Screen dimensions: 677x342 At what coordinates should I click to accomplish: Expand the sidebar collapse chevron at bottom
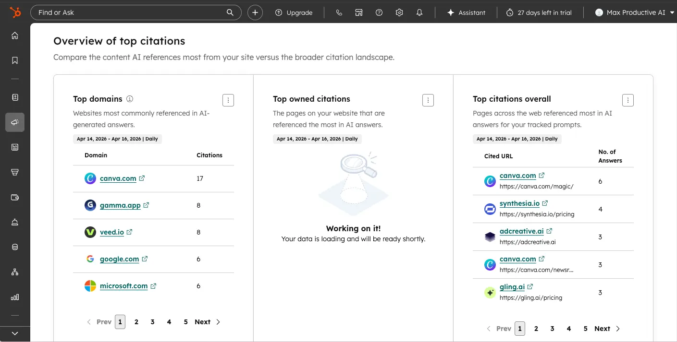click(x=15, y=333)
